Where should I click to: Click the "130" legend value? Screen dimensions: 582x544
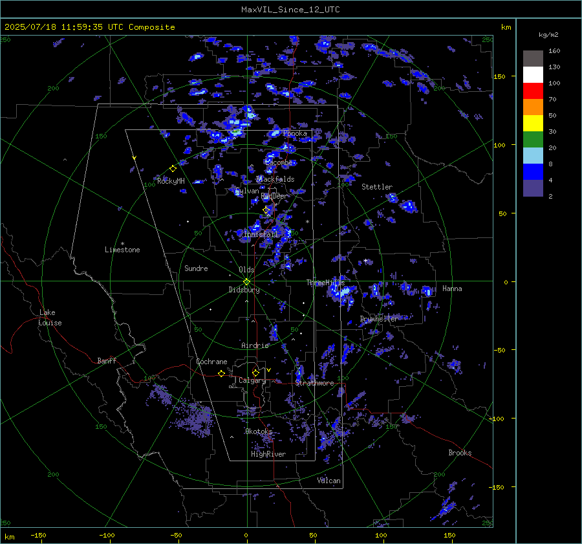point(554,67)
